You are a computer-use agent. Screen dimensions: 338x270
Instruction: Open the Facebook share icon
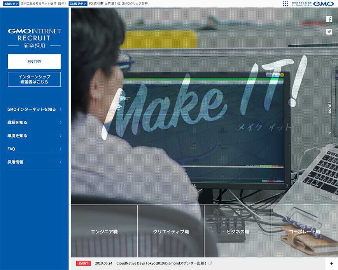[x=329, y=19]
